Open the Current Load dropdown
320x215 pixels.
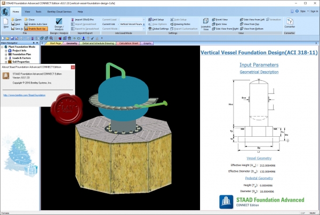[x=143, y=20]
